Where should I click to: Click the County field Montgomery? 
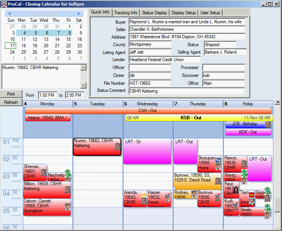tap(150, 44)
